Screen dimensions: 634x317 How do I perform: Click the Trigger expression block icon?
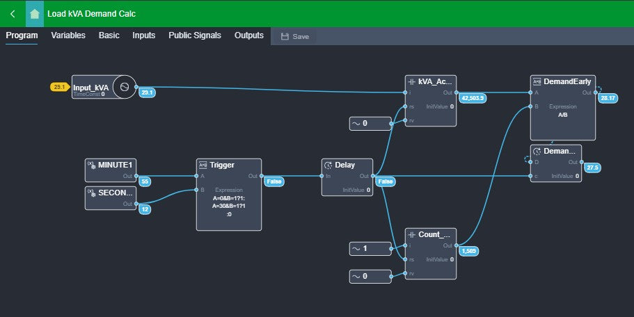(203, 165)
